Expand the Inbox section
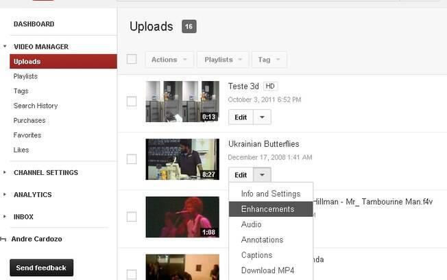Image resolution: width=447 pixels, height=280 pixels. tap(5, 217)
